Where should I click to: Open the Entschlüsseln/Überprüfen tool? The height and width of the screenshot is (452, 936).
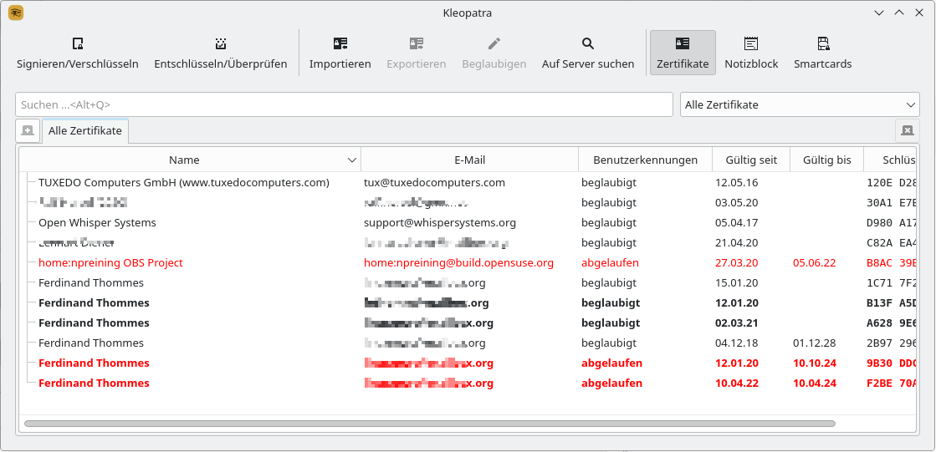[x=221, y=53]
